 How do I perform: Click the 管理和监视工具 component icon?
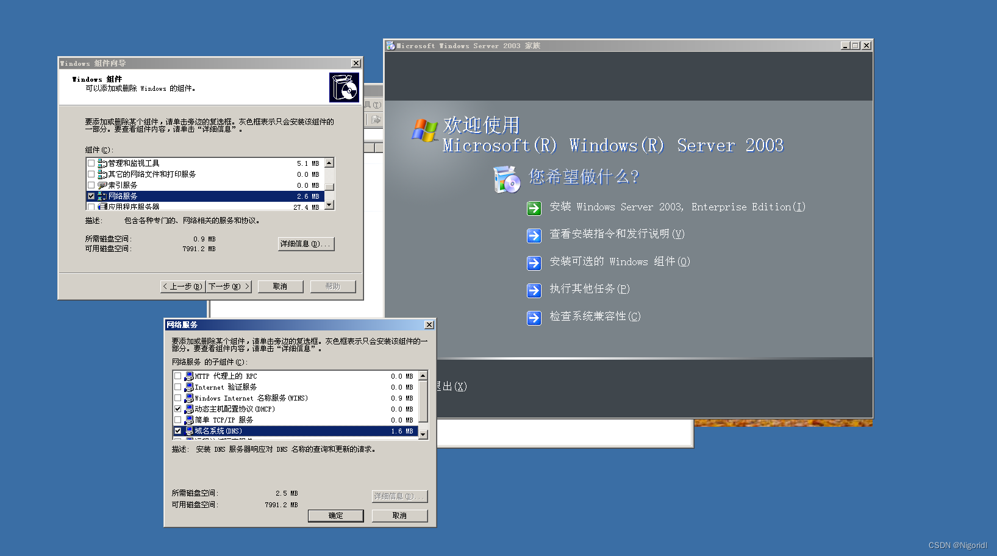tap(102, 163)
